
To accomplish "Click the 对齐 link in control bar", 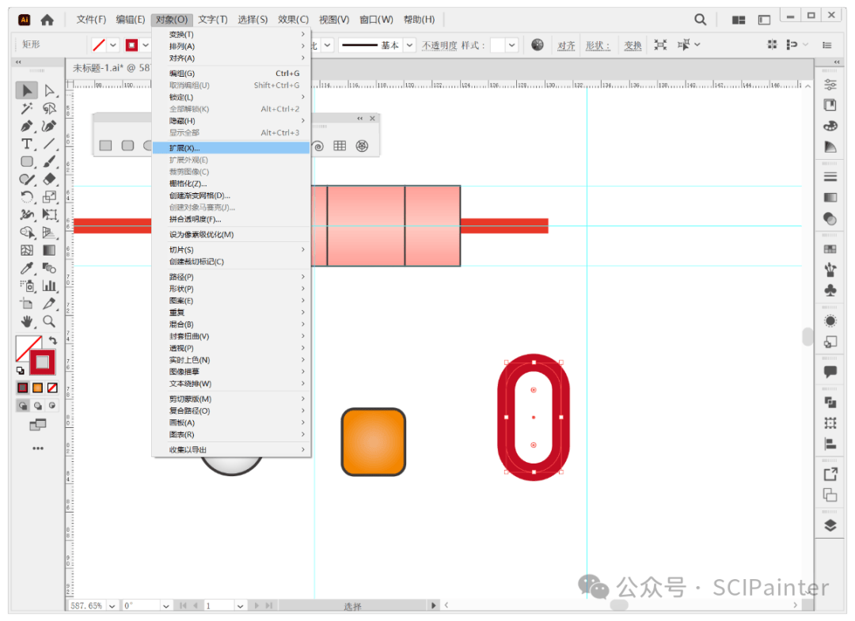I will coord(566,45).
